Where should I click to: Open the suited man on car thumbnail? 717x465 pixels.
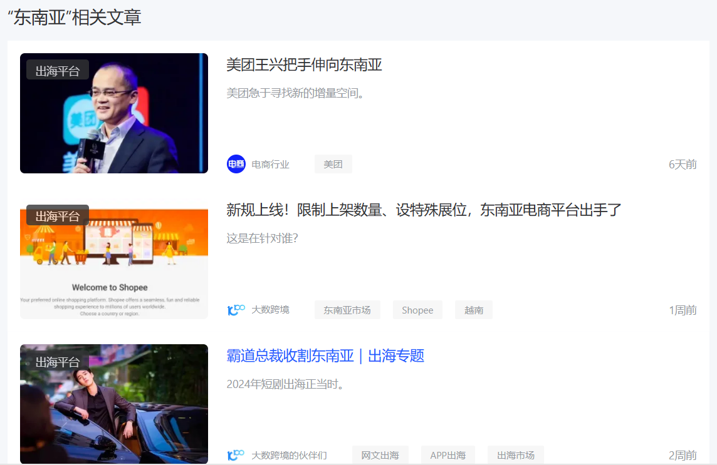pyautogui.click(x=114, y=404)
